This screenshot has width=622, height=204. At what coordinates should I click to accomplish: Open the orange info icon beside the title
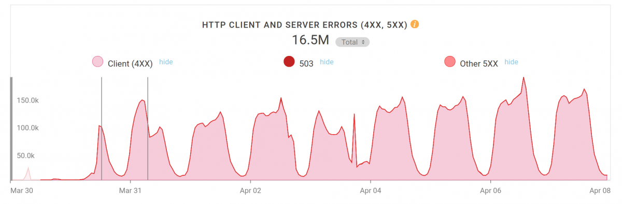(x=415, y=24)
